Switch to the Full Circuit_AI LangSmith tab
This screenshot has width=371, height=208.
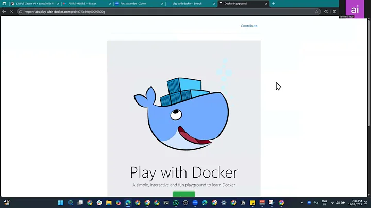(35, 4)
